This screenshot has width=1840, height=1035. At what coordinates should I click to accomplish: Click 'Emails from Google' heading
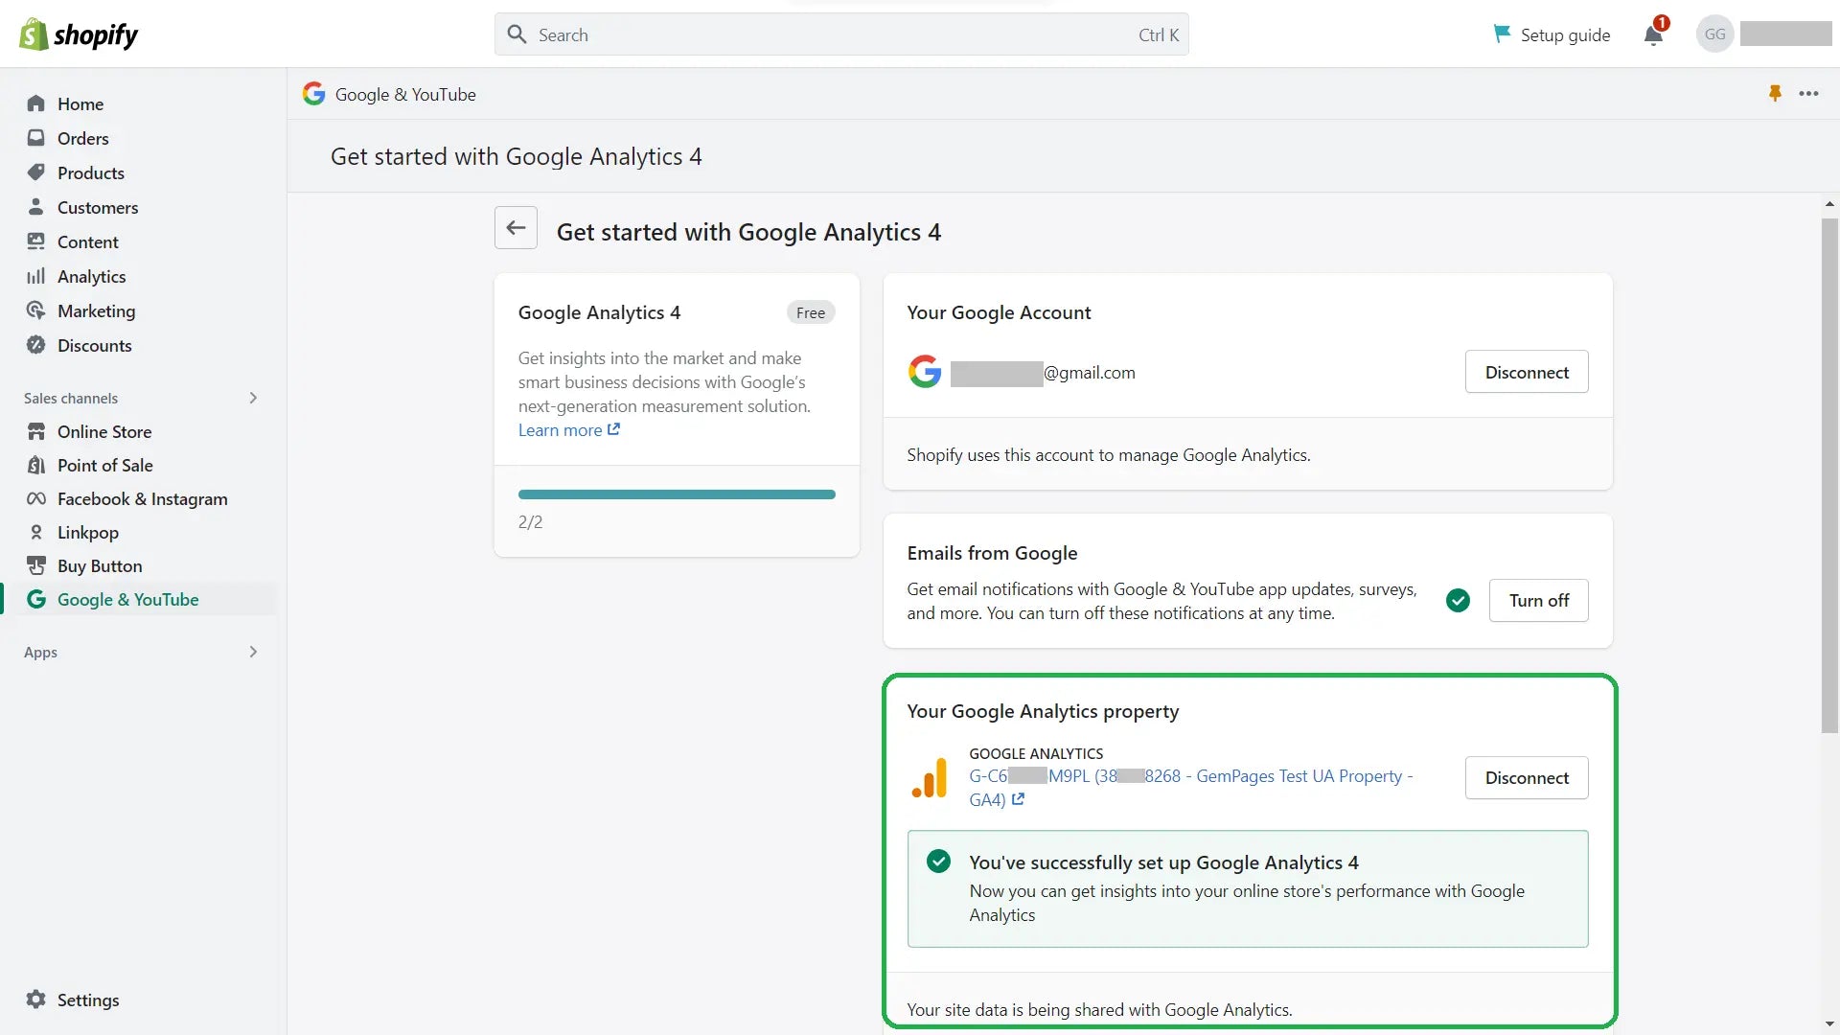pyautogui.click(x=992, y=553)
